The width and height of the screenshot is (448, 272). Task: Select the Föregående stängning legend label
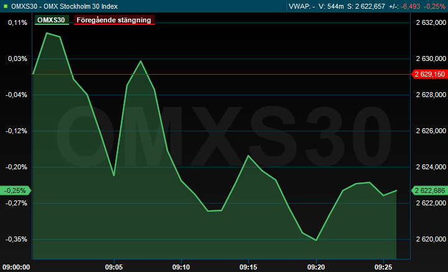coord(114,20)
